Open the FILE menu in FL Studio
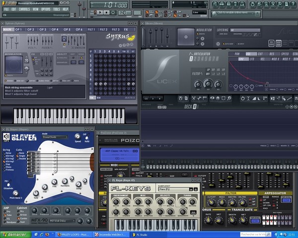The width and height of the screenshot is (298, 238). 6,9
